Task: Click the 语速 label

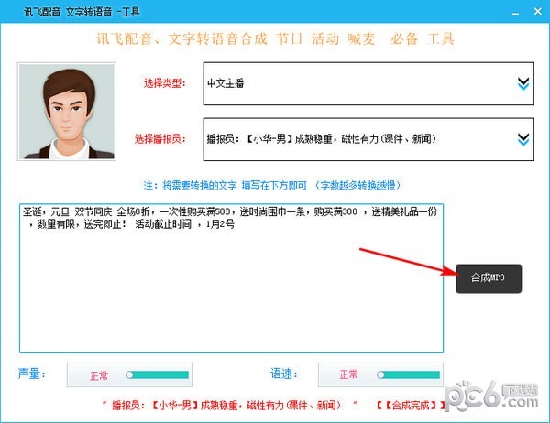Action: coord(284,374)
